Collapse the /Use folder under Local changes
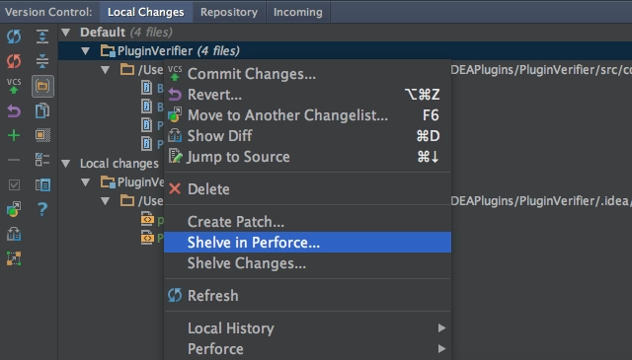Image resolution: width=632 pixels, height=360 pixels. [106, 200]
